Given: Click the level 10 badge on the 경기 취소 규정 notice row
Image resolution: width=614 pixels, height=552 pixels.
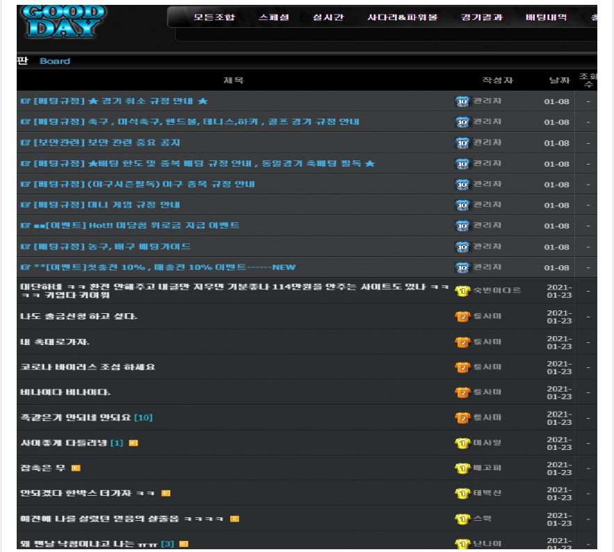Looking at the screenshot, I should (462, 101).
